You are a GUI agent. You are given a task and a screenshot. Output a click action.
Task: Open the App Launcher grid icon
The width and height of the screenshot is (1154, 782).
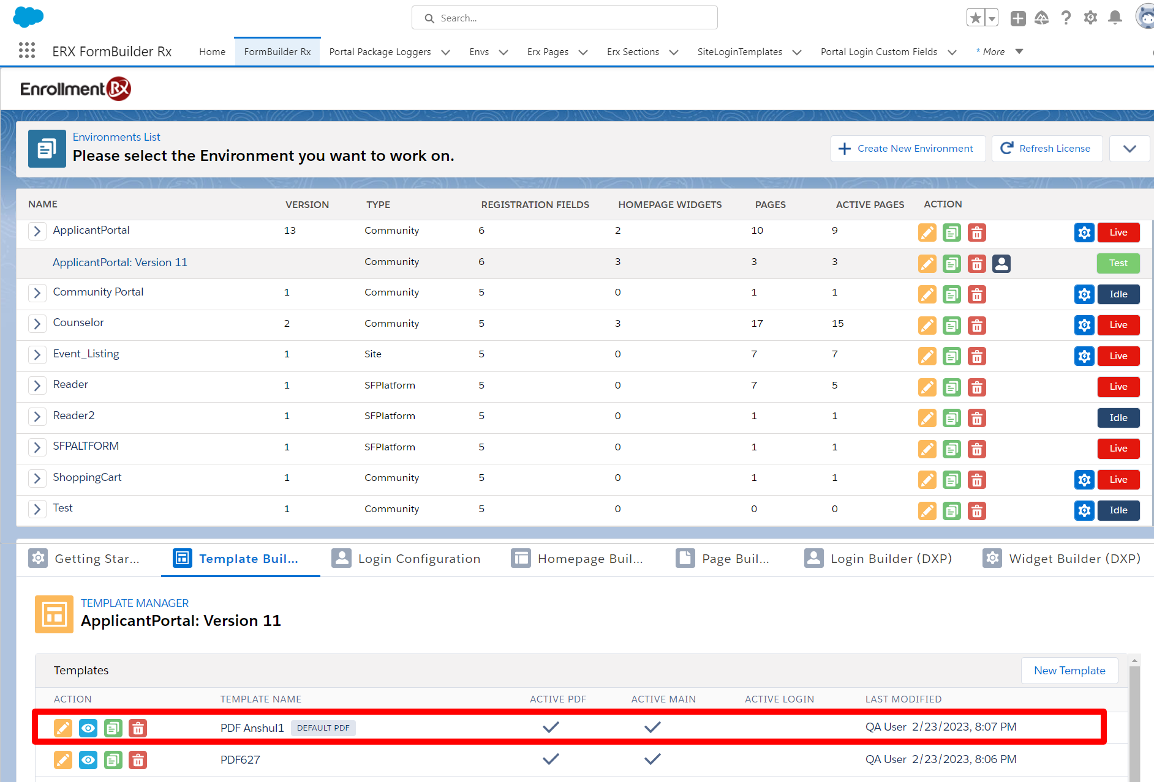coord(26,51)
